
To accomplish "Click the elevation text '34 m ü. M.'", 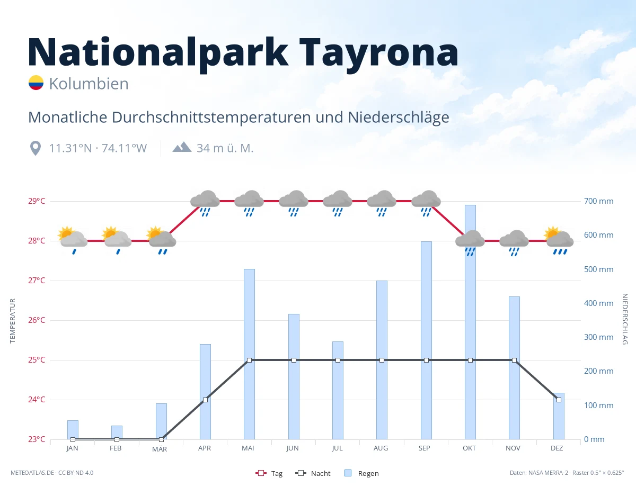I will click(225, 148).
